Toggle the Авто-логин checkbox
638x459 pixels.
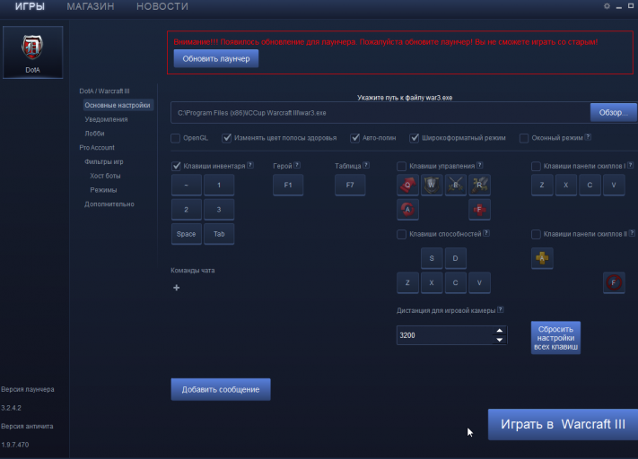(x=354, y=138)
